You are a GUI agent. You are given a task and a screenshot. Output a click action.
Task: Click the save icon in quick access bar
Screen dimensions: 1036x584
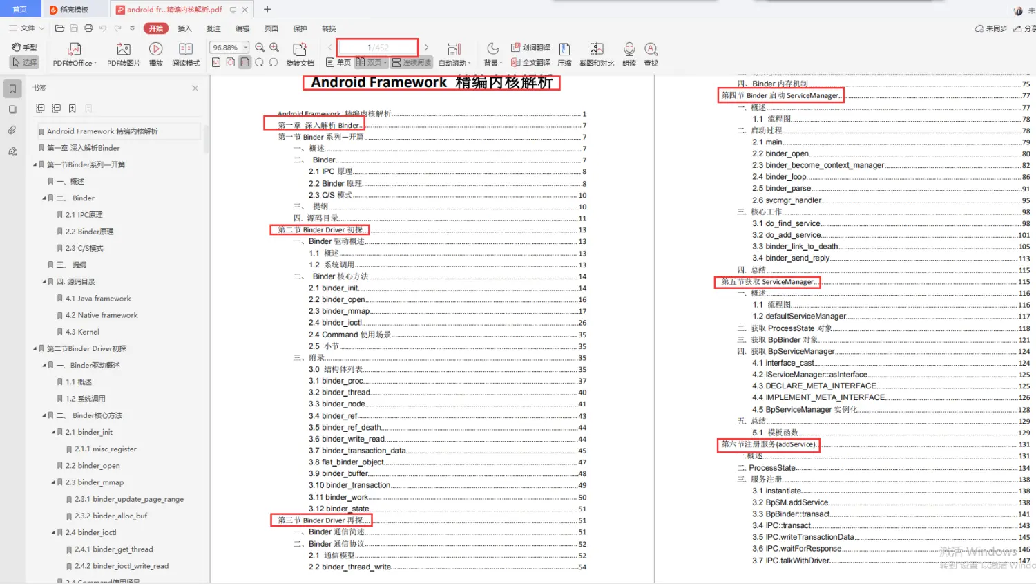pyautogui.click(x=74, y=28)
